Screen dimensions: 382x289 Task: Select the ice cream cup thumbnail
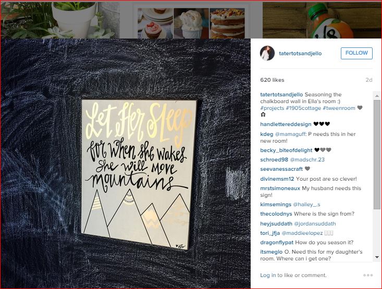tap(191, 23)
